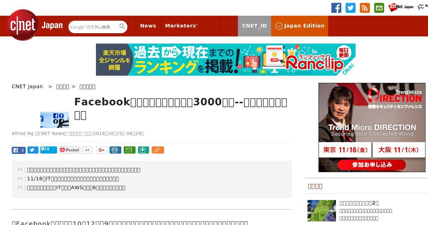This screenshot has width=428, height=225.
Task: Visit the ZDNet Japan logo link
Action: click(401, 7)
